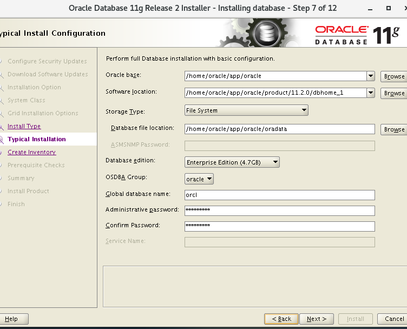Image resolution: width=407 pixels, height=329 pixels.
Task: Click the Download Software Updates step text
Action: click(48, 74)
